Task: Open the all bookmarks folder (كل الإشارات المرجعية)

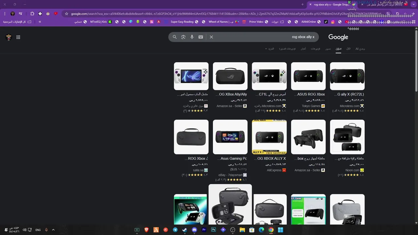Action: tap(17, 22)
